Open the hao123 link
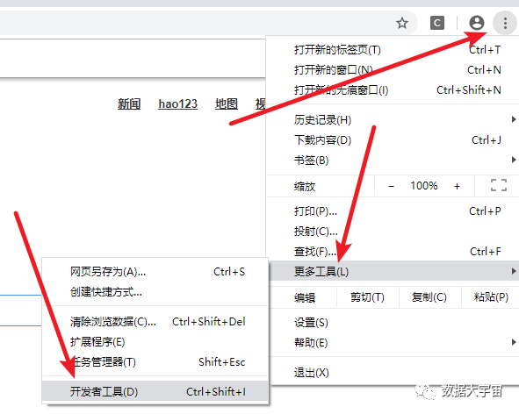Image resolution: width=519 pixels, height=414 pixels. (x=178, y=103)
